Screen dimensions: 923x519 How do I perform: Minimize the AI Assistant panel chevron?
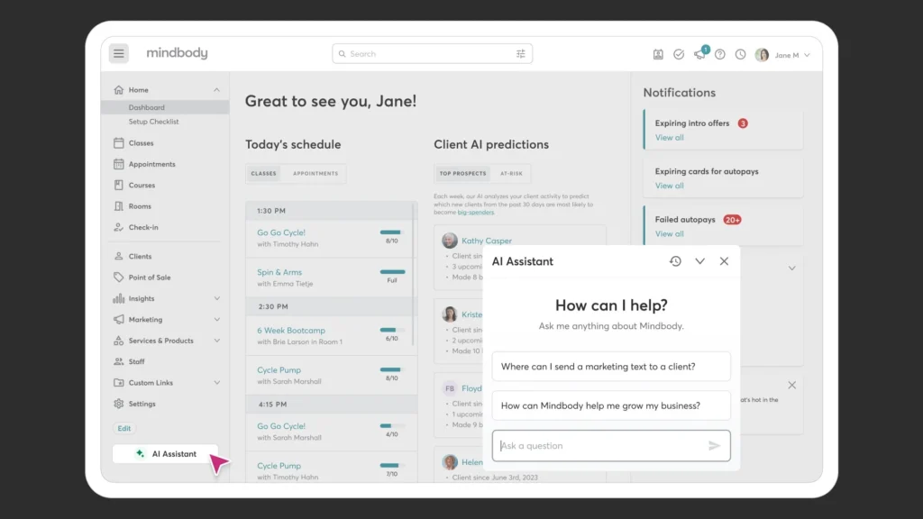(699, 261)
